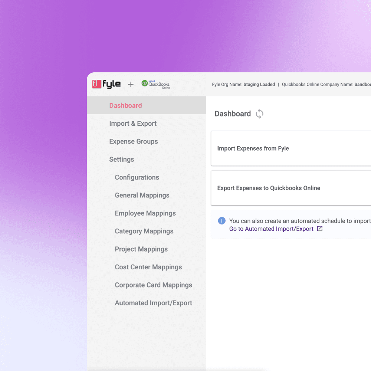
Task: Click the Staging Loaded org name
Action: pos(259,85)
